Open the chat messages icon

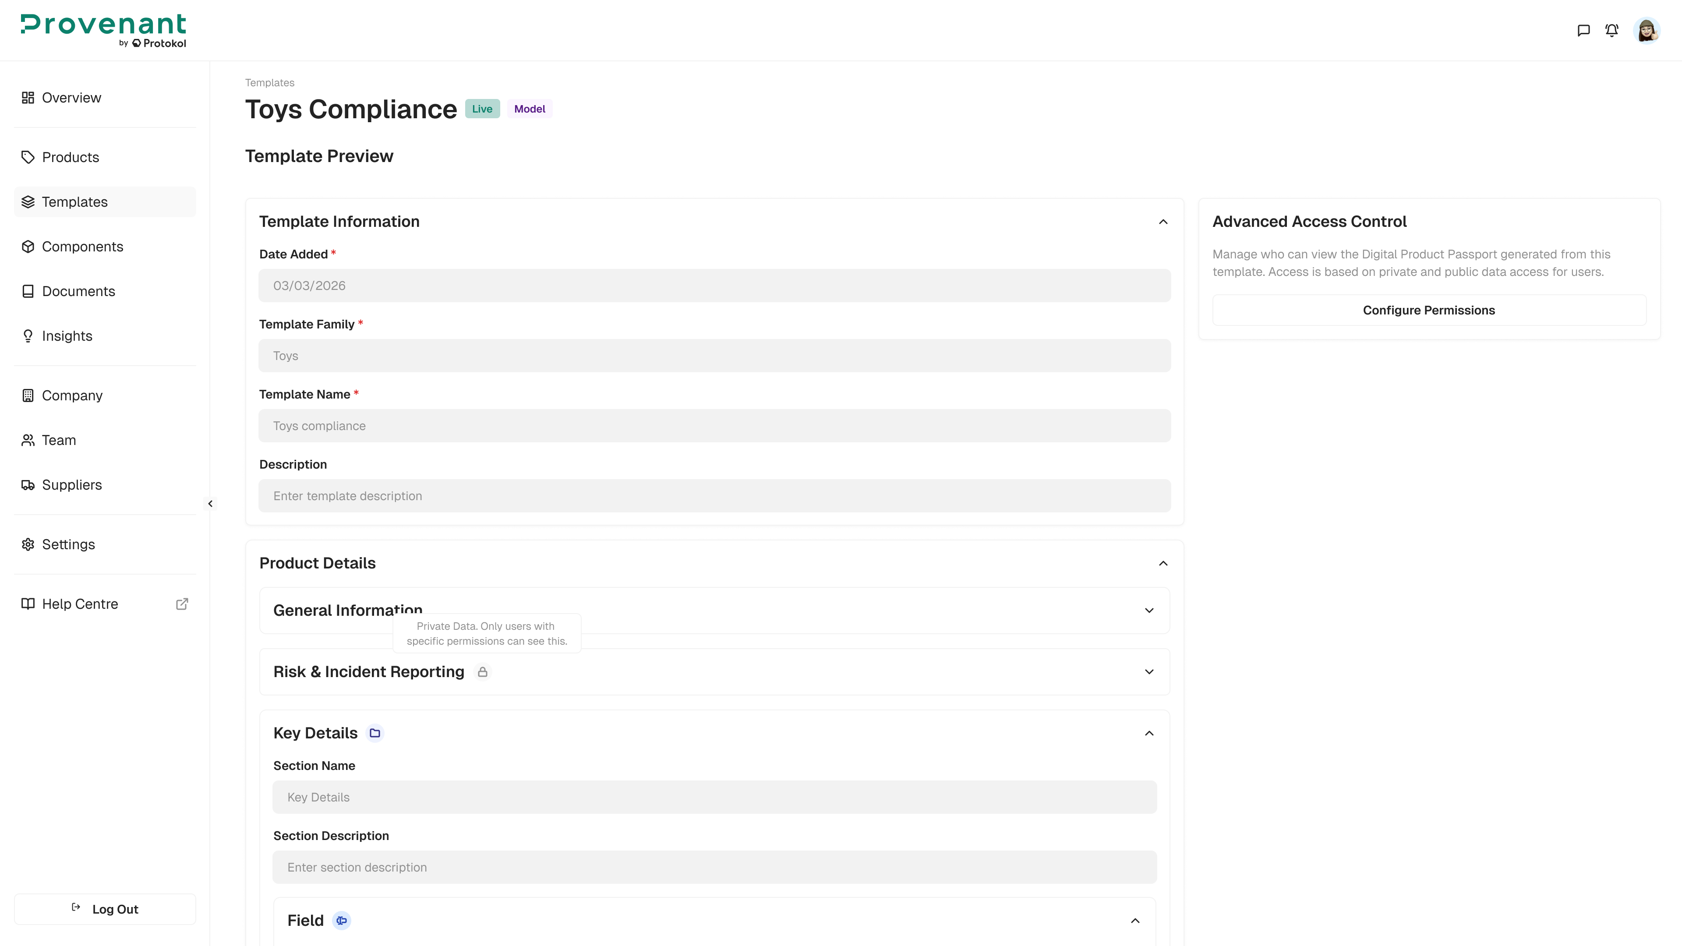tap(1583, 30)
